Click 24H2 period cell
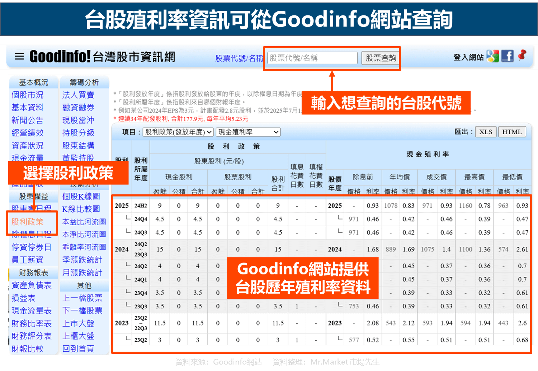 coord(141,206)
